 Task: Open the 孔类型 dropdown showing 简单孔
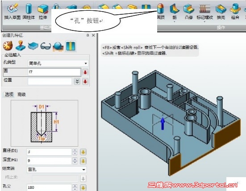[58, 64]
